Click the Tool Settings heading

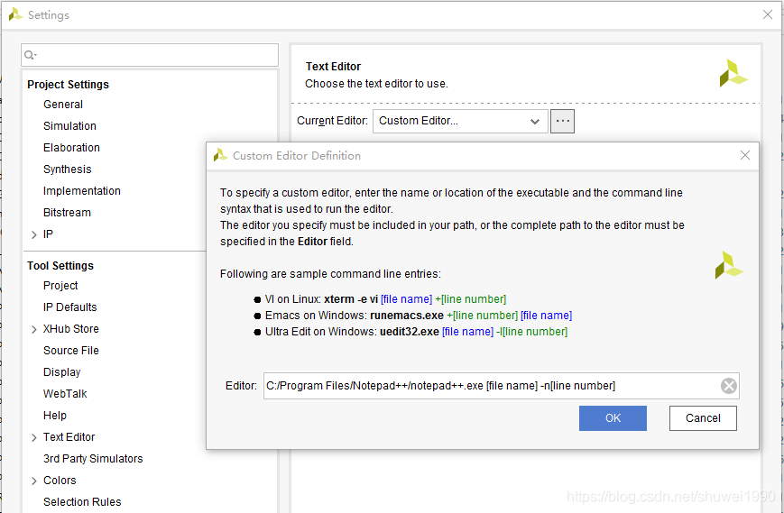coord(60,266)
